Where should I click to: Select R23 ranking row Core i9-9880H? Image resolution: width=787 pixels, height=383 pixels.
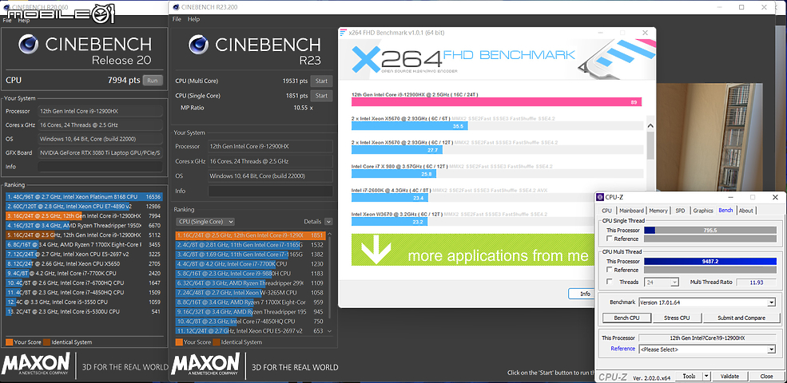tap(250, 273)
